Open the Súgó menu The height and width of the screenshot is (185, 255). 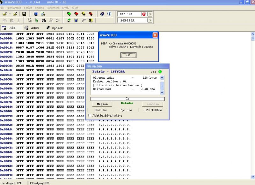click(75, 8)
